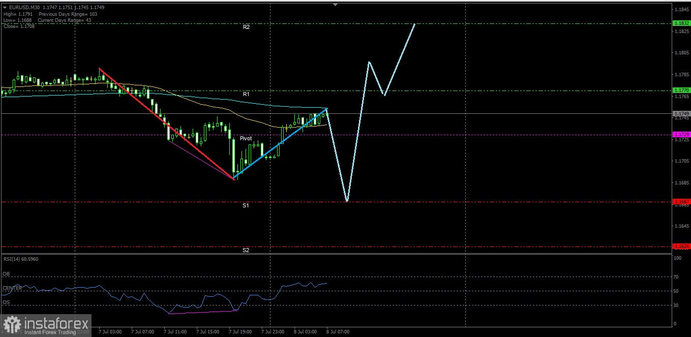Click the Pivot level label
Screen dimensions: 691x337
pyautogui.click(x=246, y=138)
